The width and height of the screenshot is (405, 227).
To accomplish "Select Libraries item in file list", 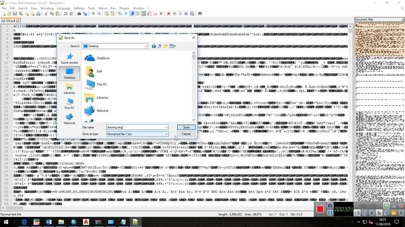I will tap(96, 98).
